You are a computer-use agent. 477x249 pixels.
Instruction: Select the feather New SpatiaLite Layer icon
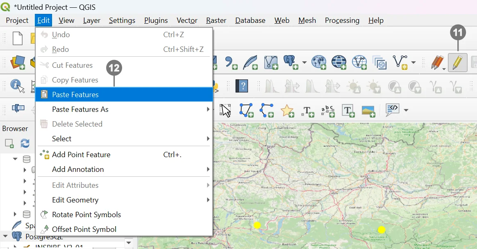[x=250, y=62]
